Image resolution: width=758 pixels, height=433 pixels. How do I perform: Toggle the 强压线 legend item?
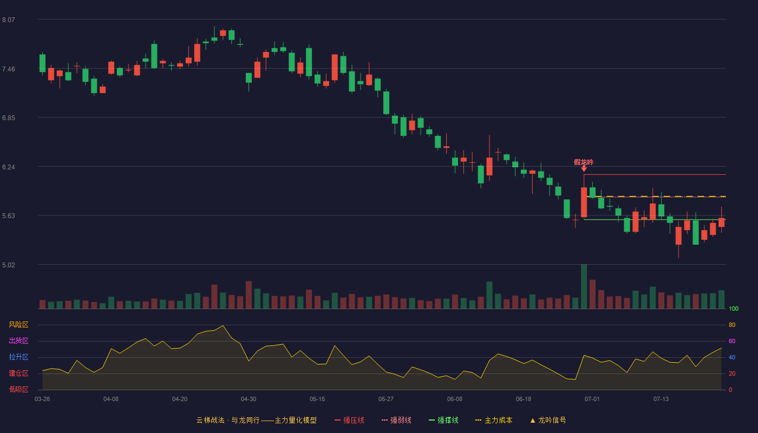point(349,420)
